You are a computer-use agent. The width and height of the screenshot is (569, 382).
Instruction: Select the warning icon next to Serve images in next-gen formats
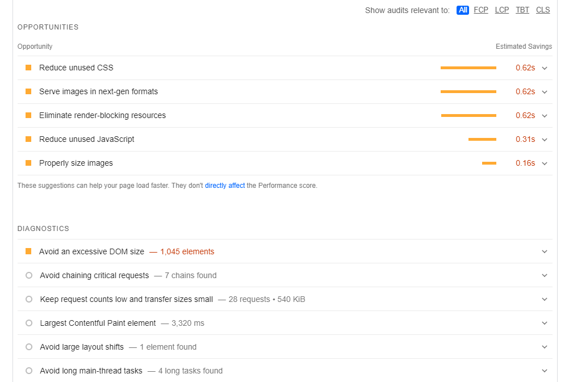tap(28, 91)
